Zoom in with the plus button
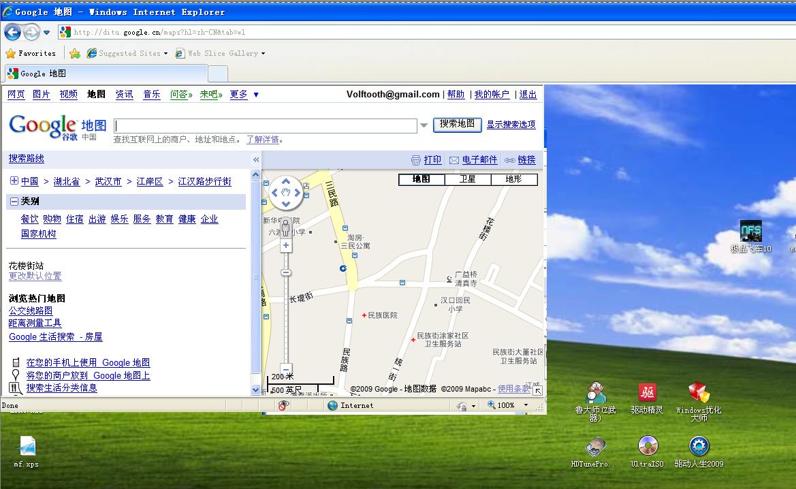Image resolution: width=796 pixels, height=489 pixels. pos(286,245)
